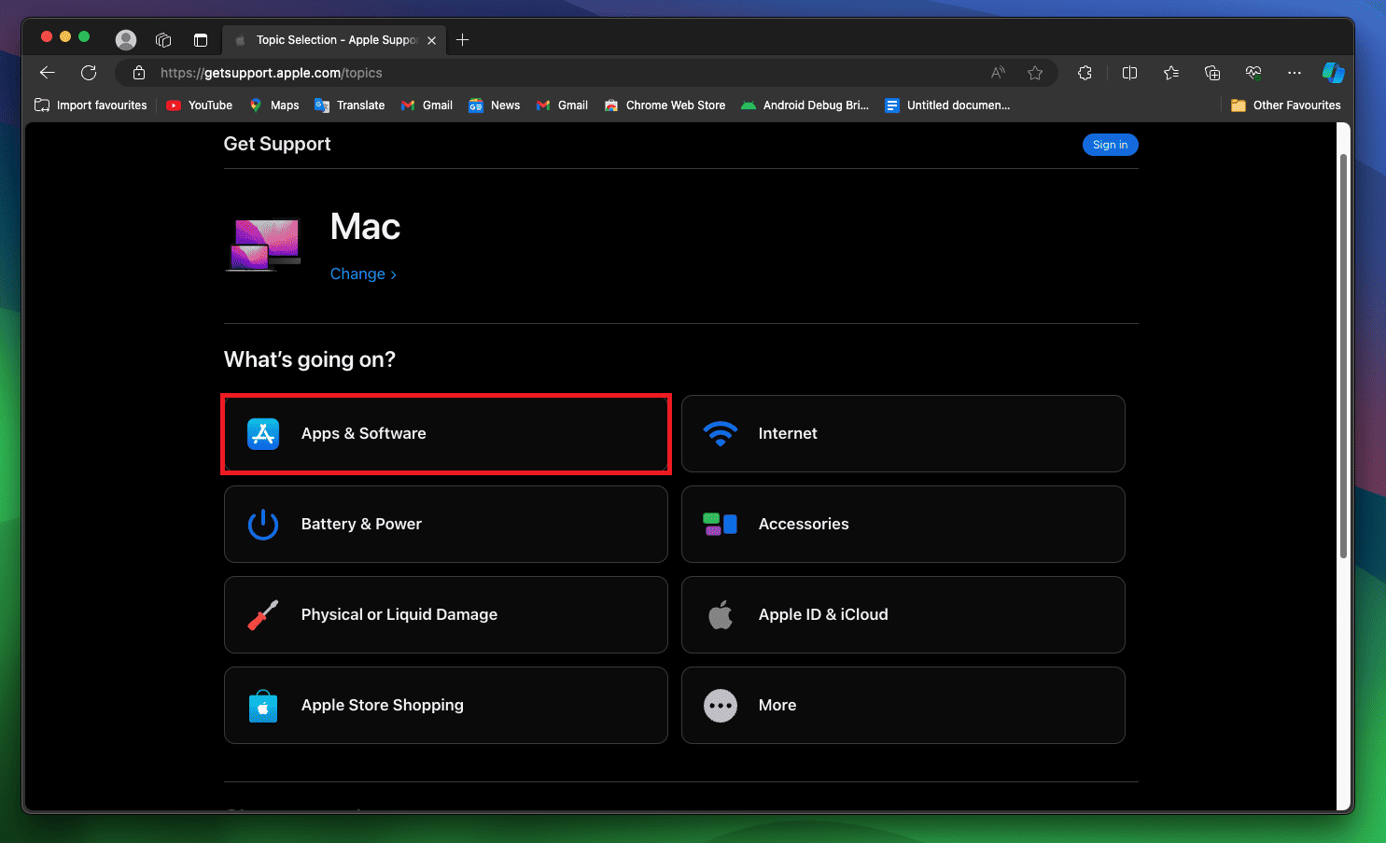Open the Copilot icon
The width and height of the screenshot is (1386, 843).
pos(1334,73)
